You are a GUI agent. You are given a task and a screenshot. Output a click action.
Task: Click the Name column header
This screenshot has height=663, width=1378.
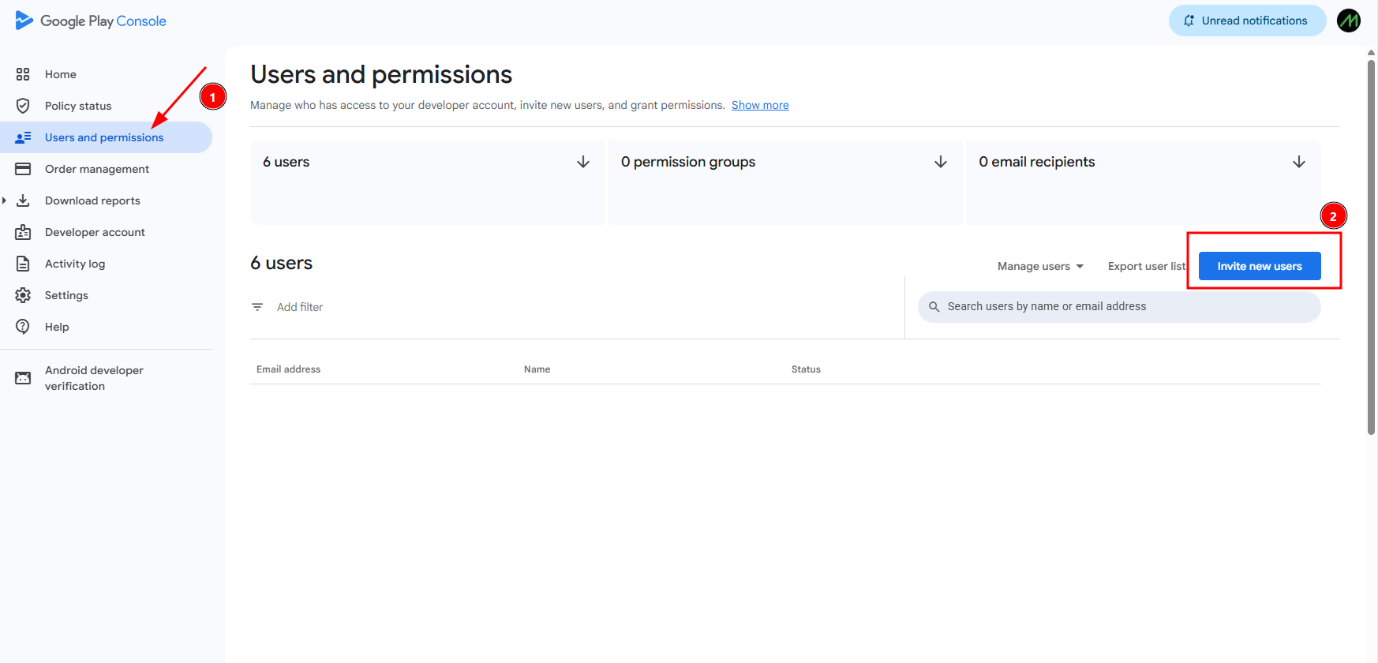[x=537, y=369]
